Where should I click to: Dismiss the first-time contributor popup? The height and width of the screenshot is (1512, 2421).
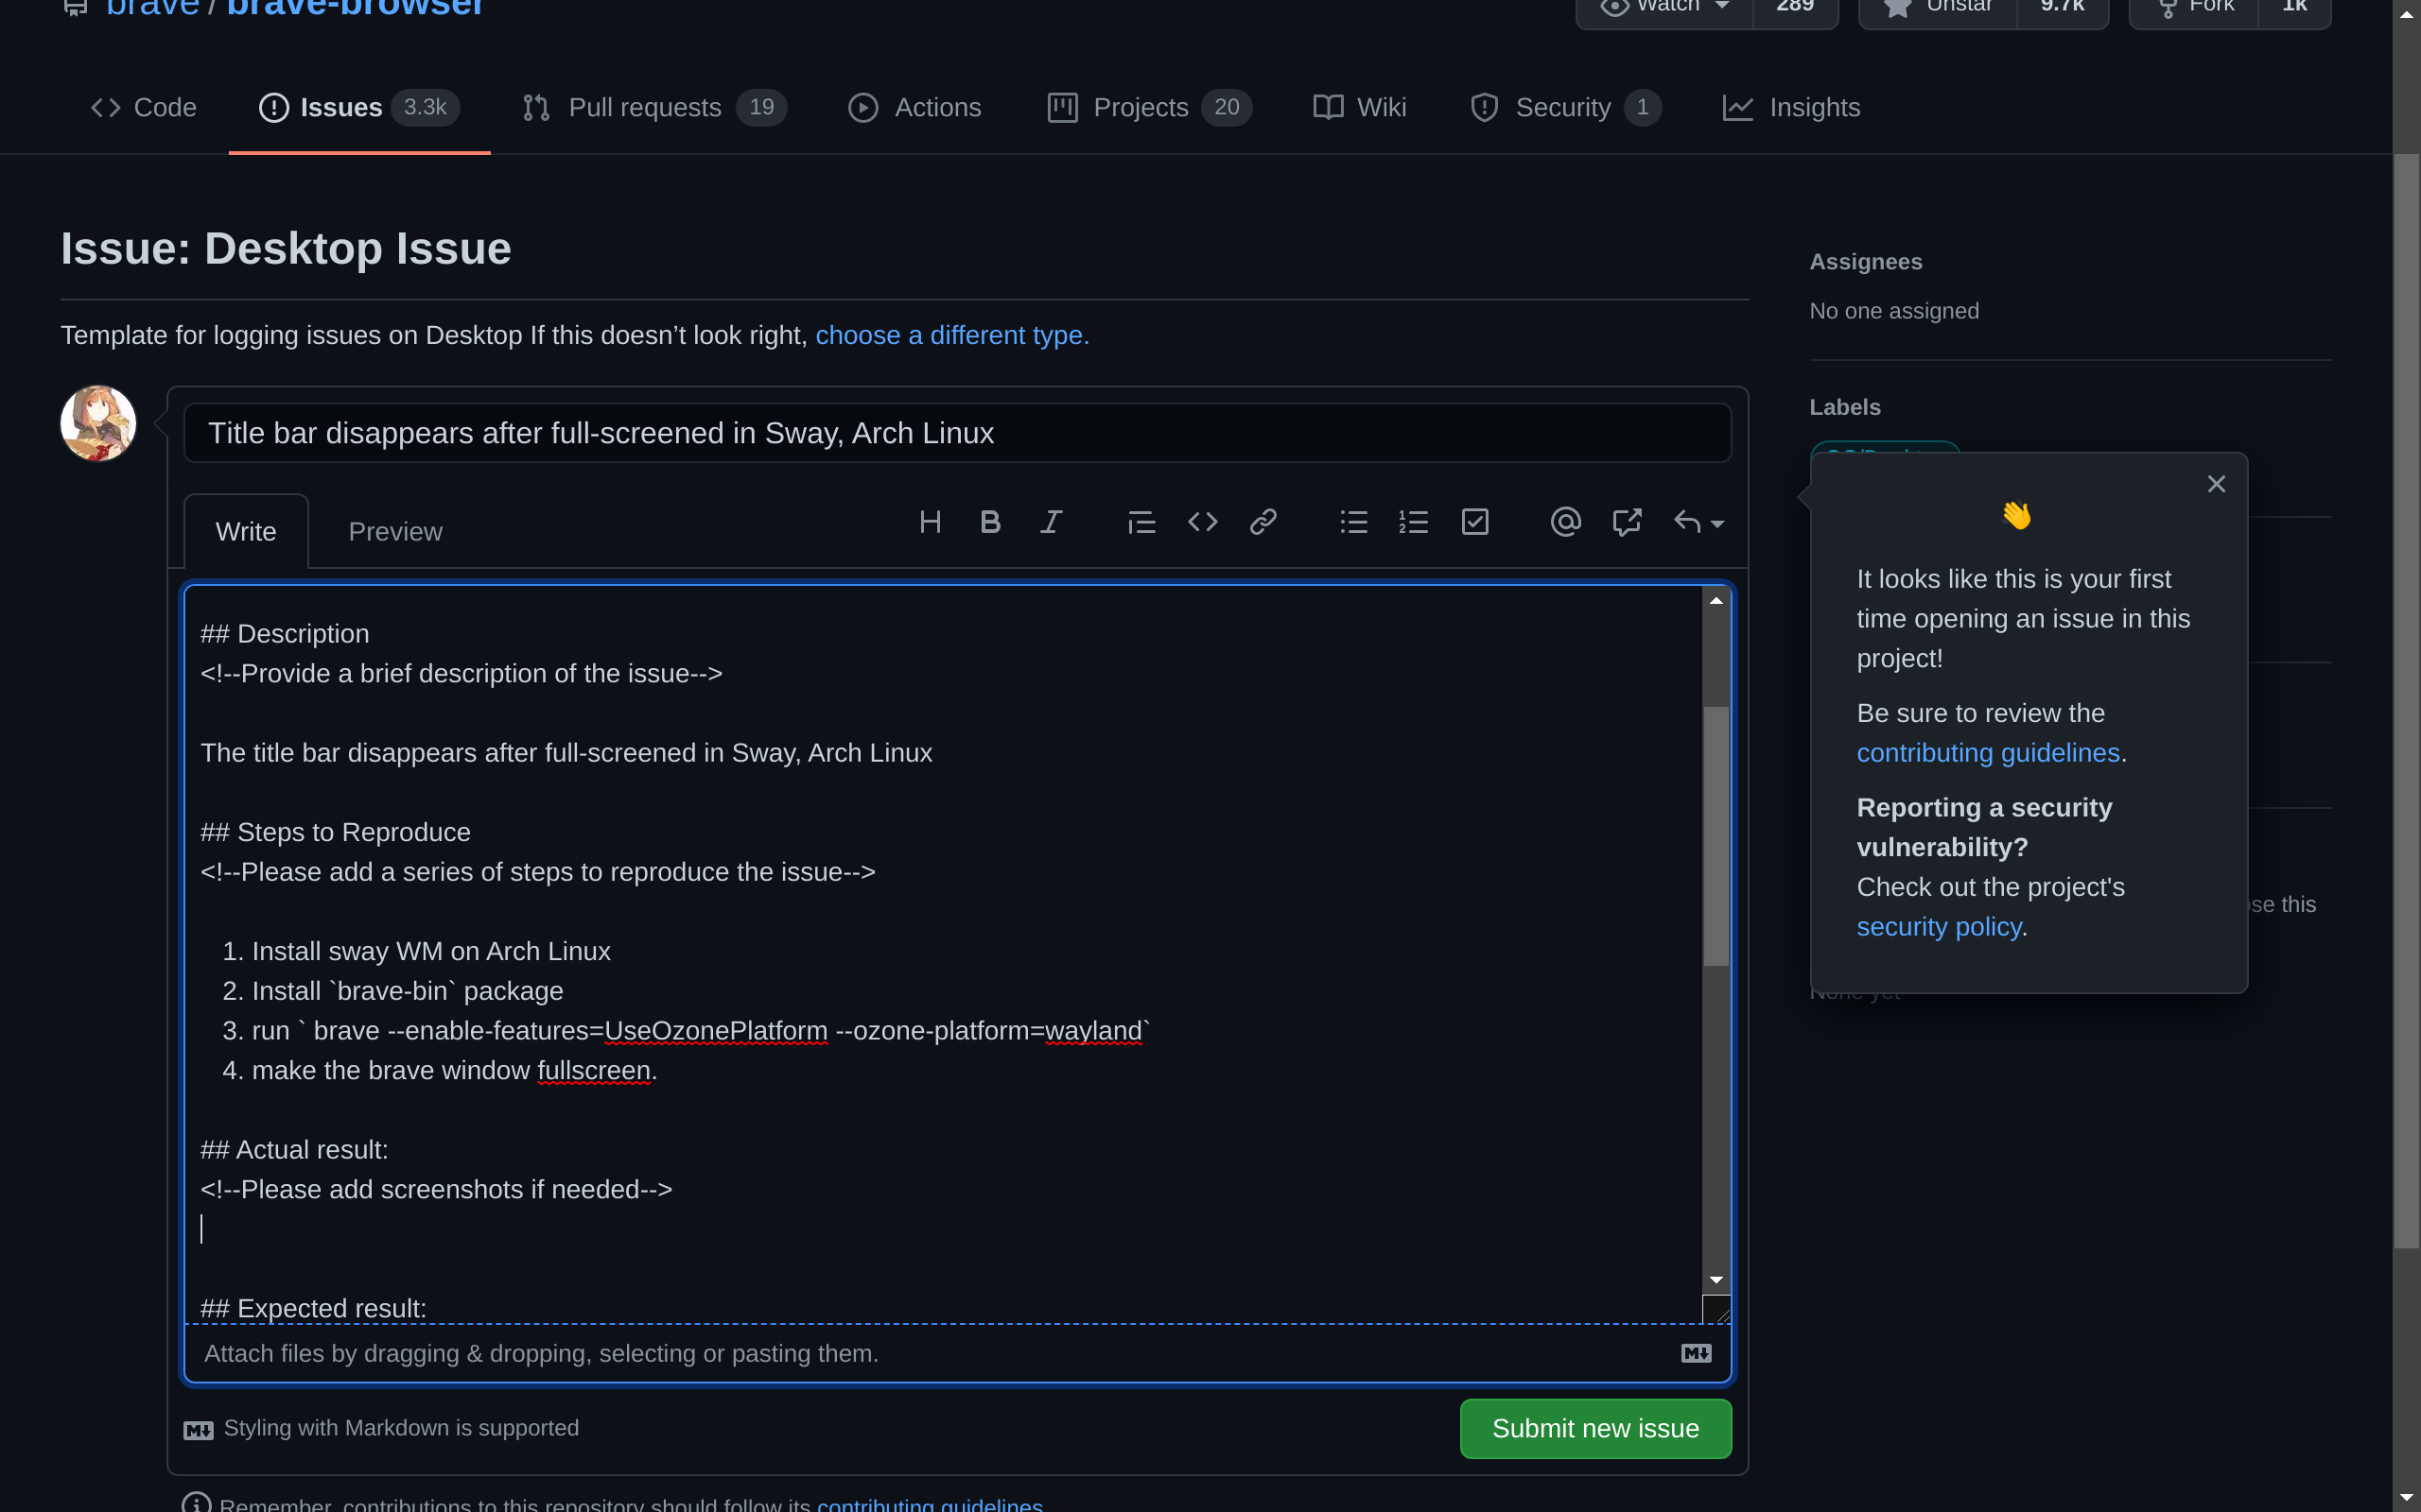click(x=2216, y=483)
